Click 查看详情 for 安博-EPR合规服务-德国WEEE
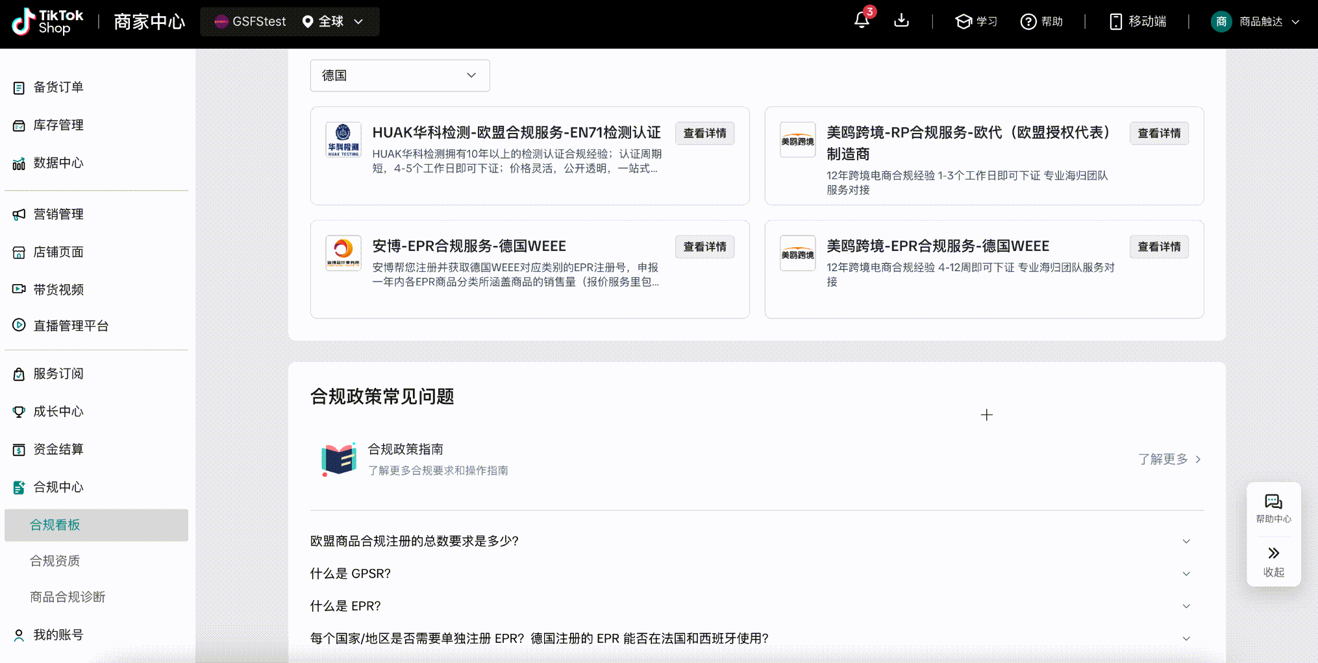Screen dimensions: 1318x663 pos(704,247)
